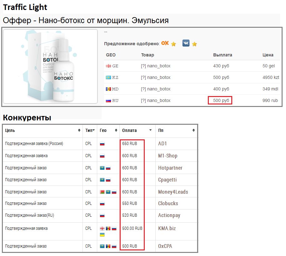Click the 349 mdl price value
Screen dimensions: 286x256
pyautogui.click(x=270, y=89)
